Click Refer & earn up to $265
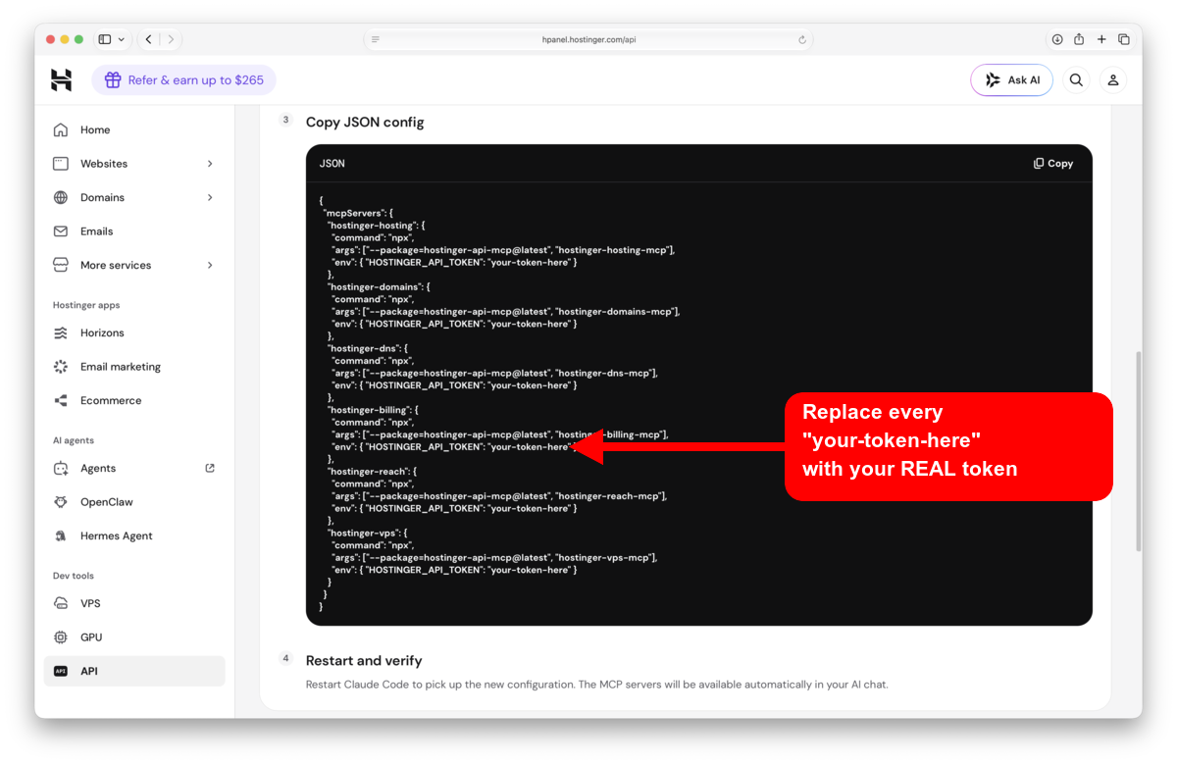 click(x=183, y=80)
